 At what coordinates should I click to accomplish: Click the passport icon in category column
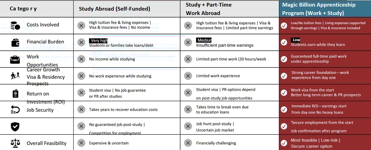click(15, 93)
